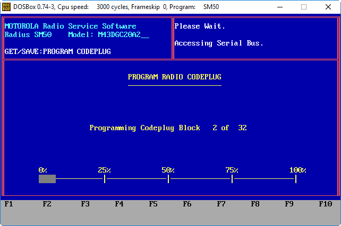Click the yellow progress bar fill block

click(47, 179)
